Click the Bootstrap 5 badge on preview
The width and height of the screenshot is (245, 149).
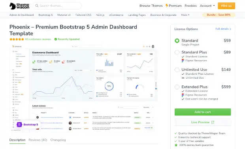point(28,124)
